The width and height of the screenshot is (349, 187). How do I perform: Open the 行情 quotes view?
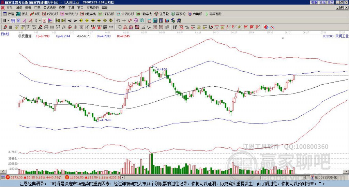[9, 14]
